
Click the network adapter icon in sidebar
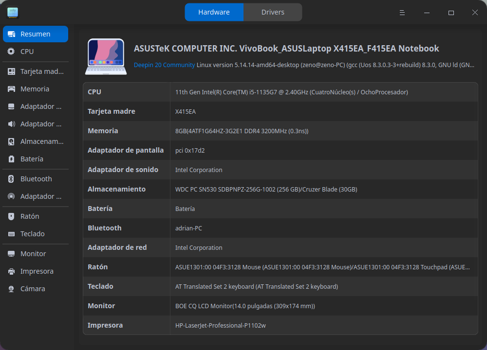tap(11, 196)
